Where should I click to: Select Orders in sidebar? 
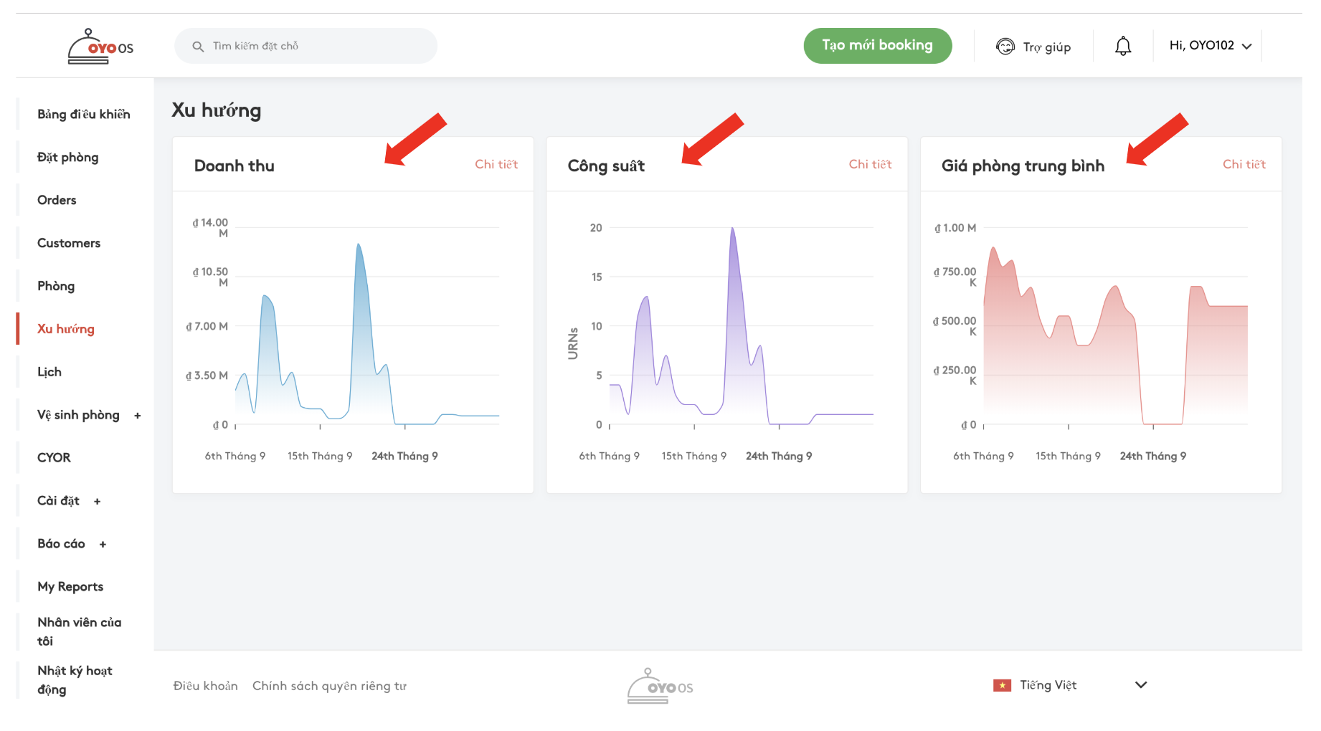pyautogui.click(x=57, y=200)
